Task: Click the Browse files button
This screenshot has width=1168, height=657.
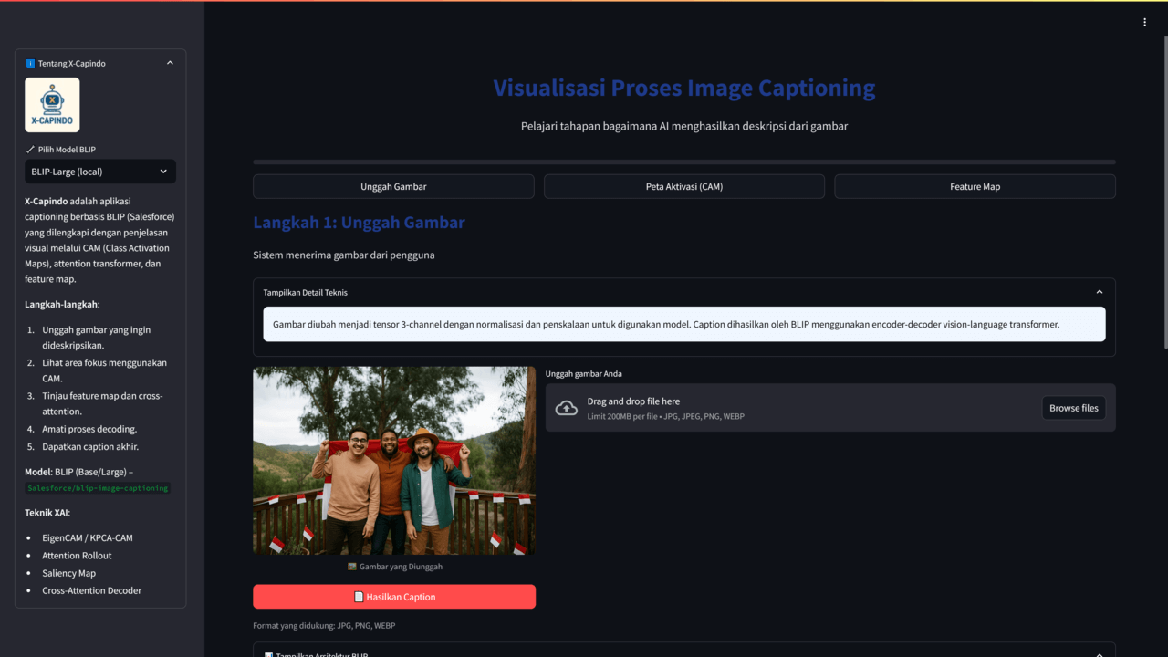Action: click(x=1073, y=408)
